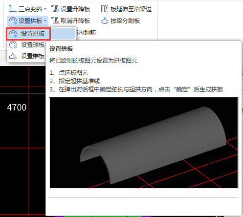Viewport: 243px width, 217px height.
Task: Open the 三点变斜 dropdown arrow
Action: pos(45,9)
